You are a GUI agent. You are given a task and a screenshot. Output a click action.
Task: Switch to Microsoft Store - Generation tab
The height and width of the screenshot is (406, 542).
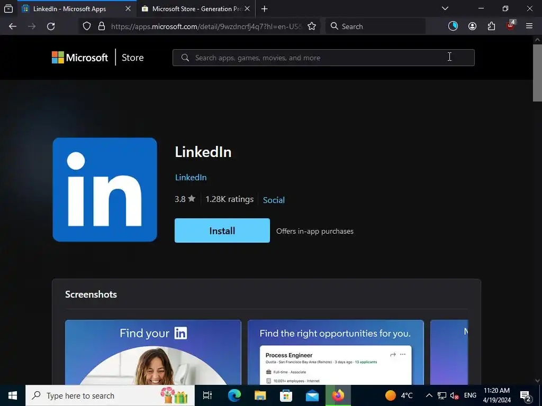[196, 9]
